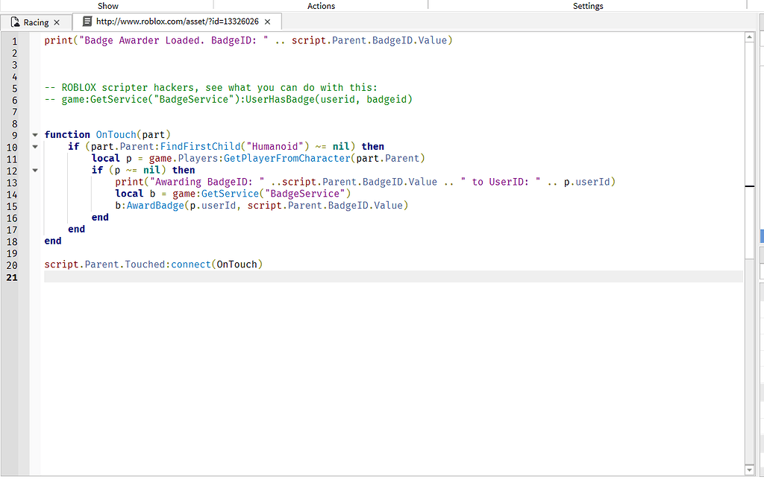Open the Show menu
Image resolution: width=764 pixels, height=497 pixels.
(107, 6)
